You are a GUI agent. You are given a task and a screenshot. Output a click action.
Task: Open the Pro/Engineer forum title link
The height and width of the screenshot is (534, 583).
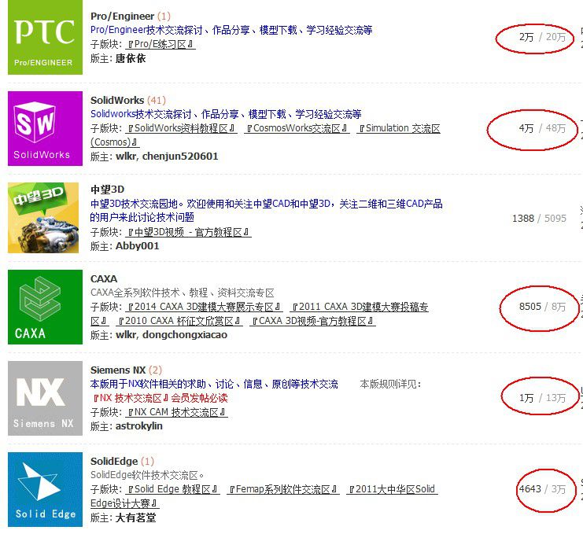(122, 17)
